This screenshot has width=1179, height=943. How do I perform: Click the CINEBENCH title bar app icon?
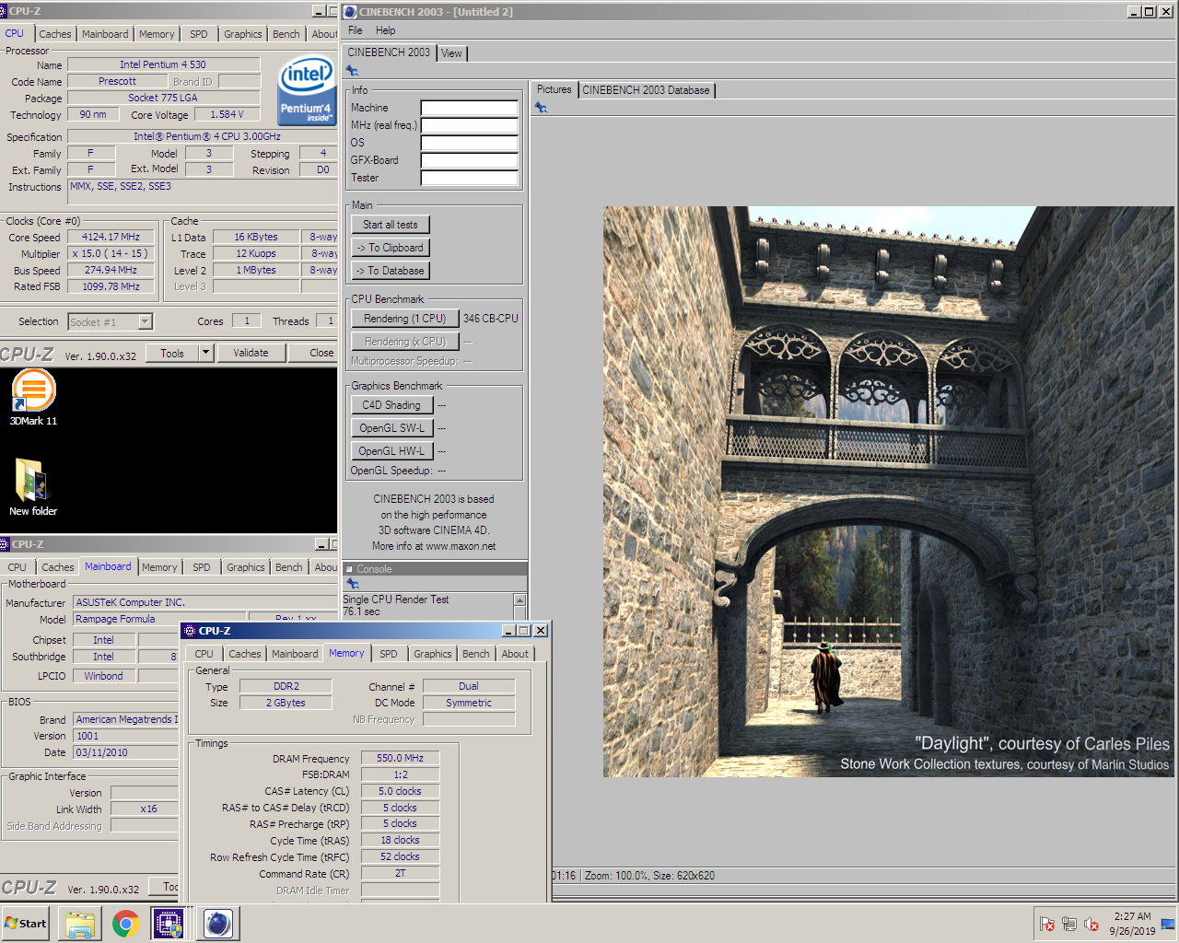click(350, 12)
